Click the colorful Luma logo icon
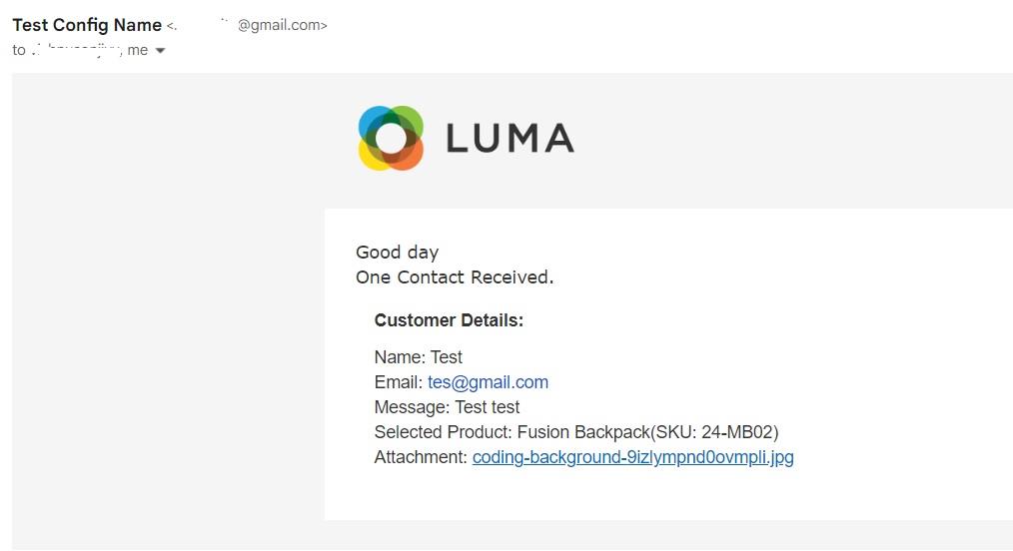The height and width of the screenshot is (551, 1013). pyautogui.click(x=391, y=138)
